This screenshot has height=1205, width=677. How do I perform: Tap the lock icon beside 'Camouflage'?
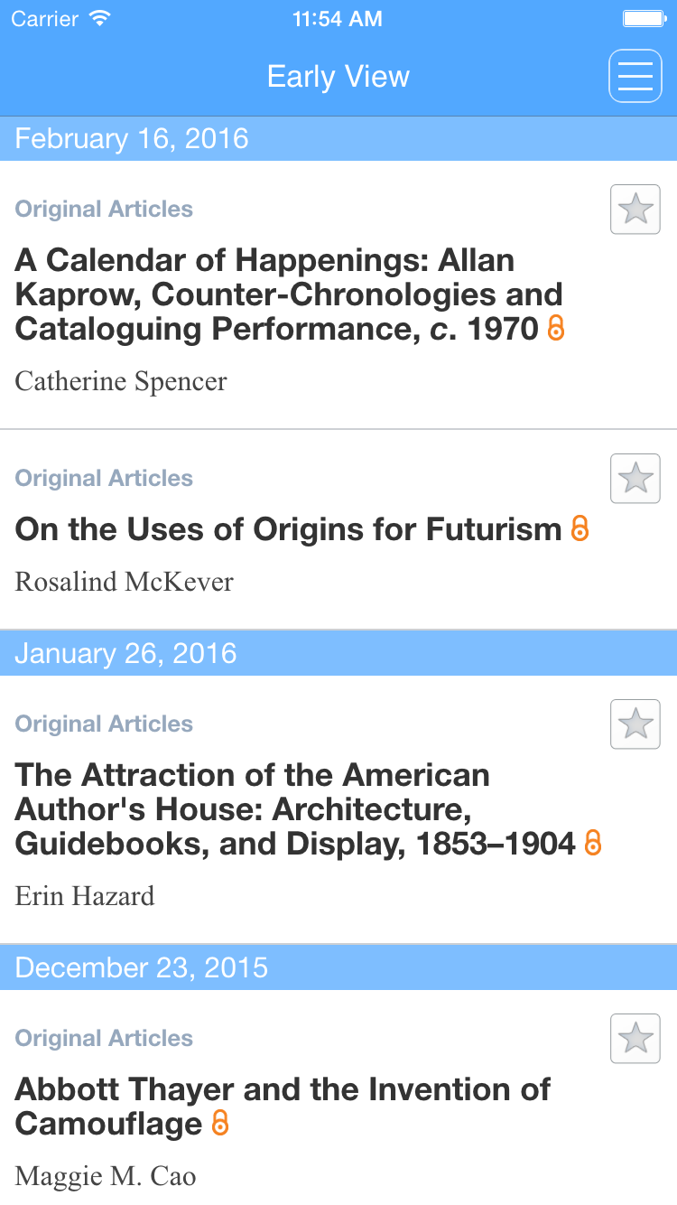coord(219,1124)
